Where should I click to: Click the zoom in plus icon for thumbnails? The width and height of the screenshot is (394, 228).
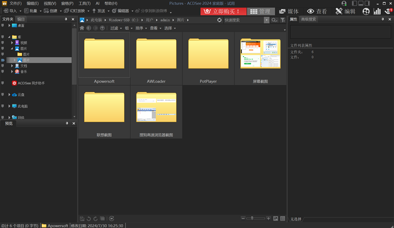click(268, 219)
